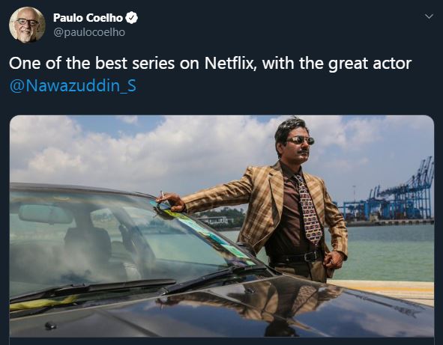The height and width of the screenshot is (345, 443).
Task: Click the word Netflix in tweet
Action: (x=229, y=63)
